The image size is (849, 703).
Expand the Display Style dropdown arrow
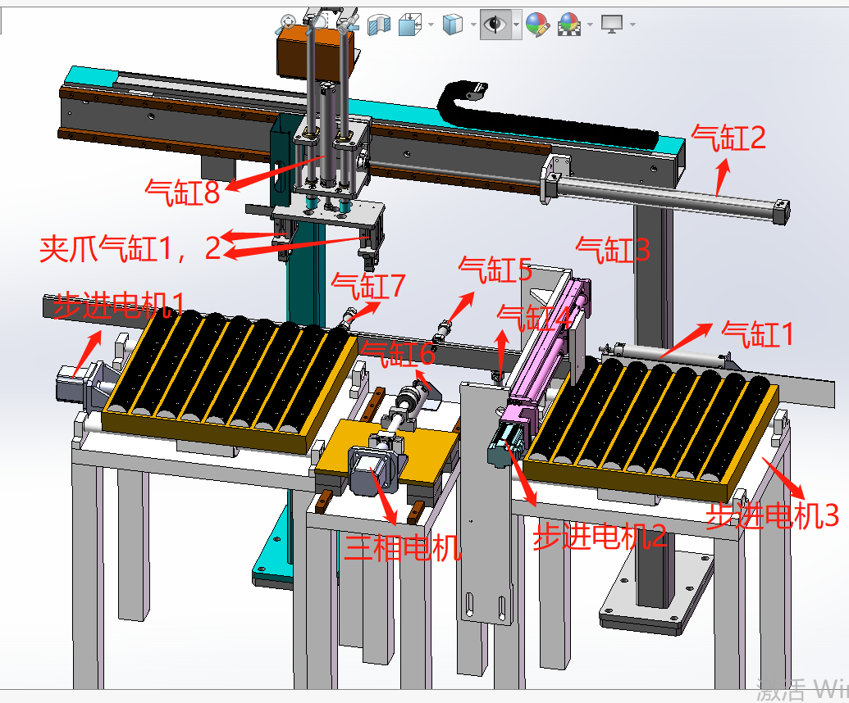473,25
